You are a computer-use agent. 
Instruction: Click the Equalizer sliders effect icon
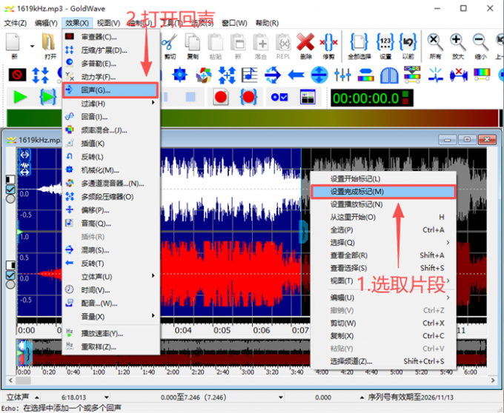pyautogui.click(x=342, y=75)
